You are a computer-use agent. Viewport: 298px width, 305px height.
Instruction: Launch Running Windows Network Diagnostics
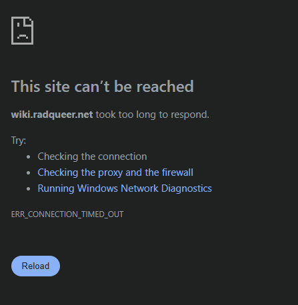pos(125,188)
